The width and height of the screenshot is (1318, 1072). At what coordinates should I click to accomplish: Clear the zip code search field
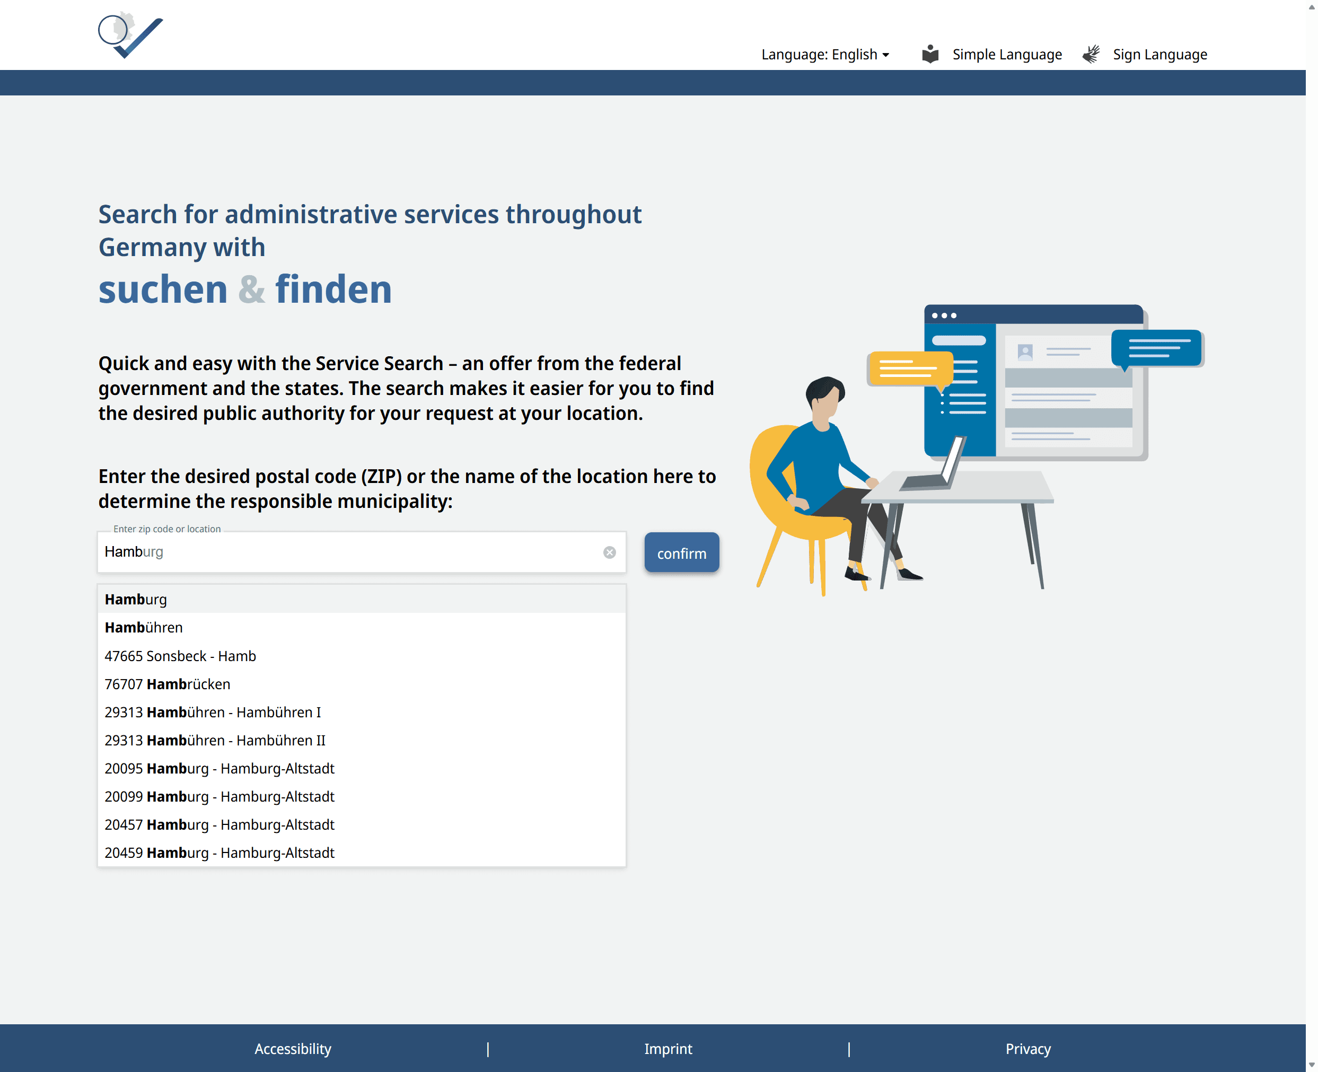coord(609,552)
